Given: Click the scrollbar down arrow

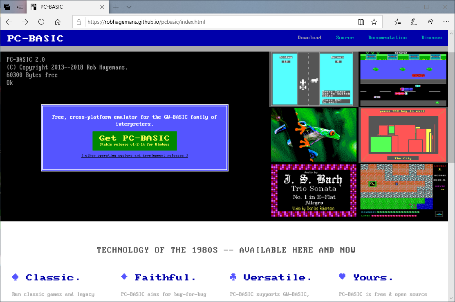Looking at the screenshot, I should 451,298.
